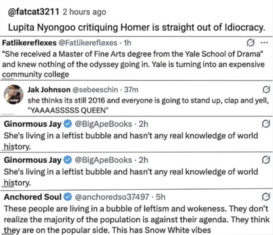The width and height of the screenshot is (273, 235).
Task: Click the Grok icon on the first Ginormous Jay tweet
Action: (266, 124)
